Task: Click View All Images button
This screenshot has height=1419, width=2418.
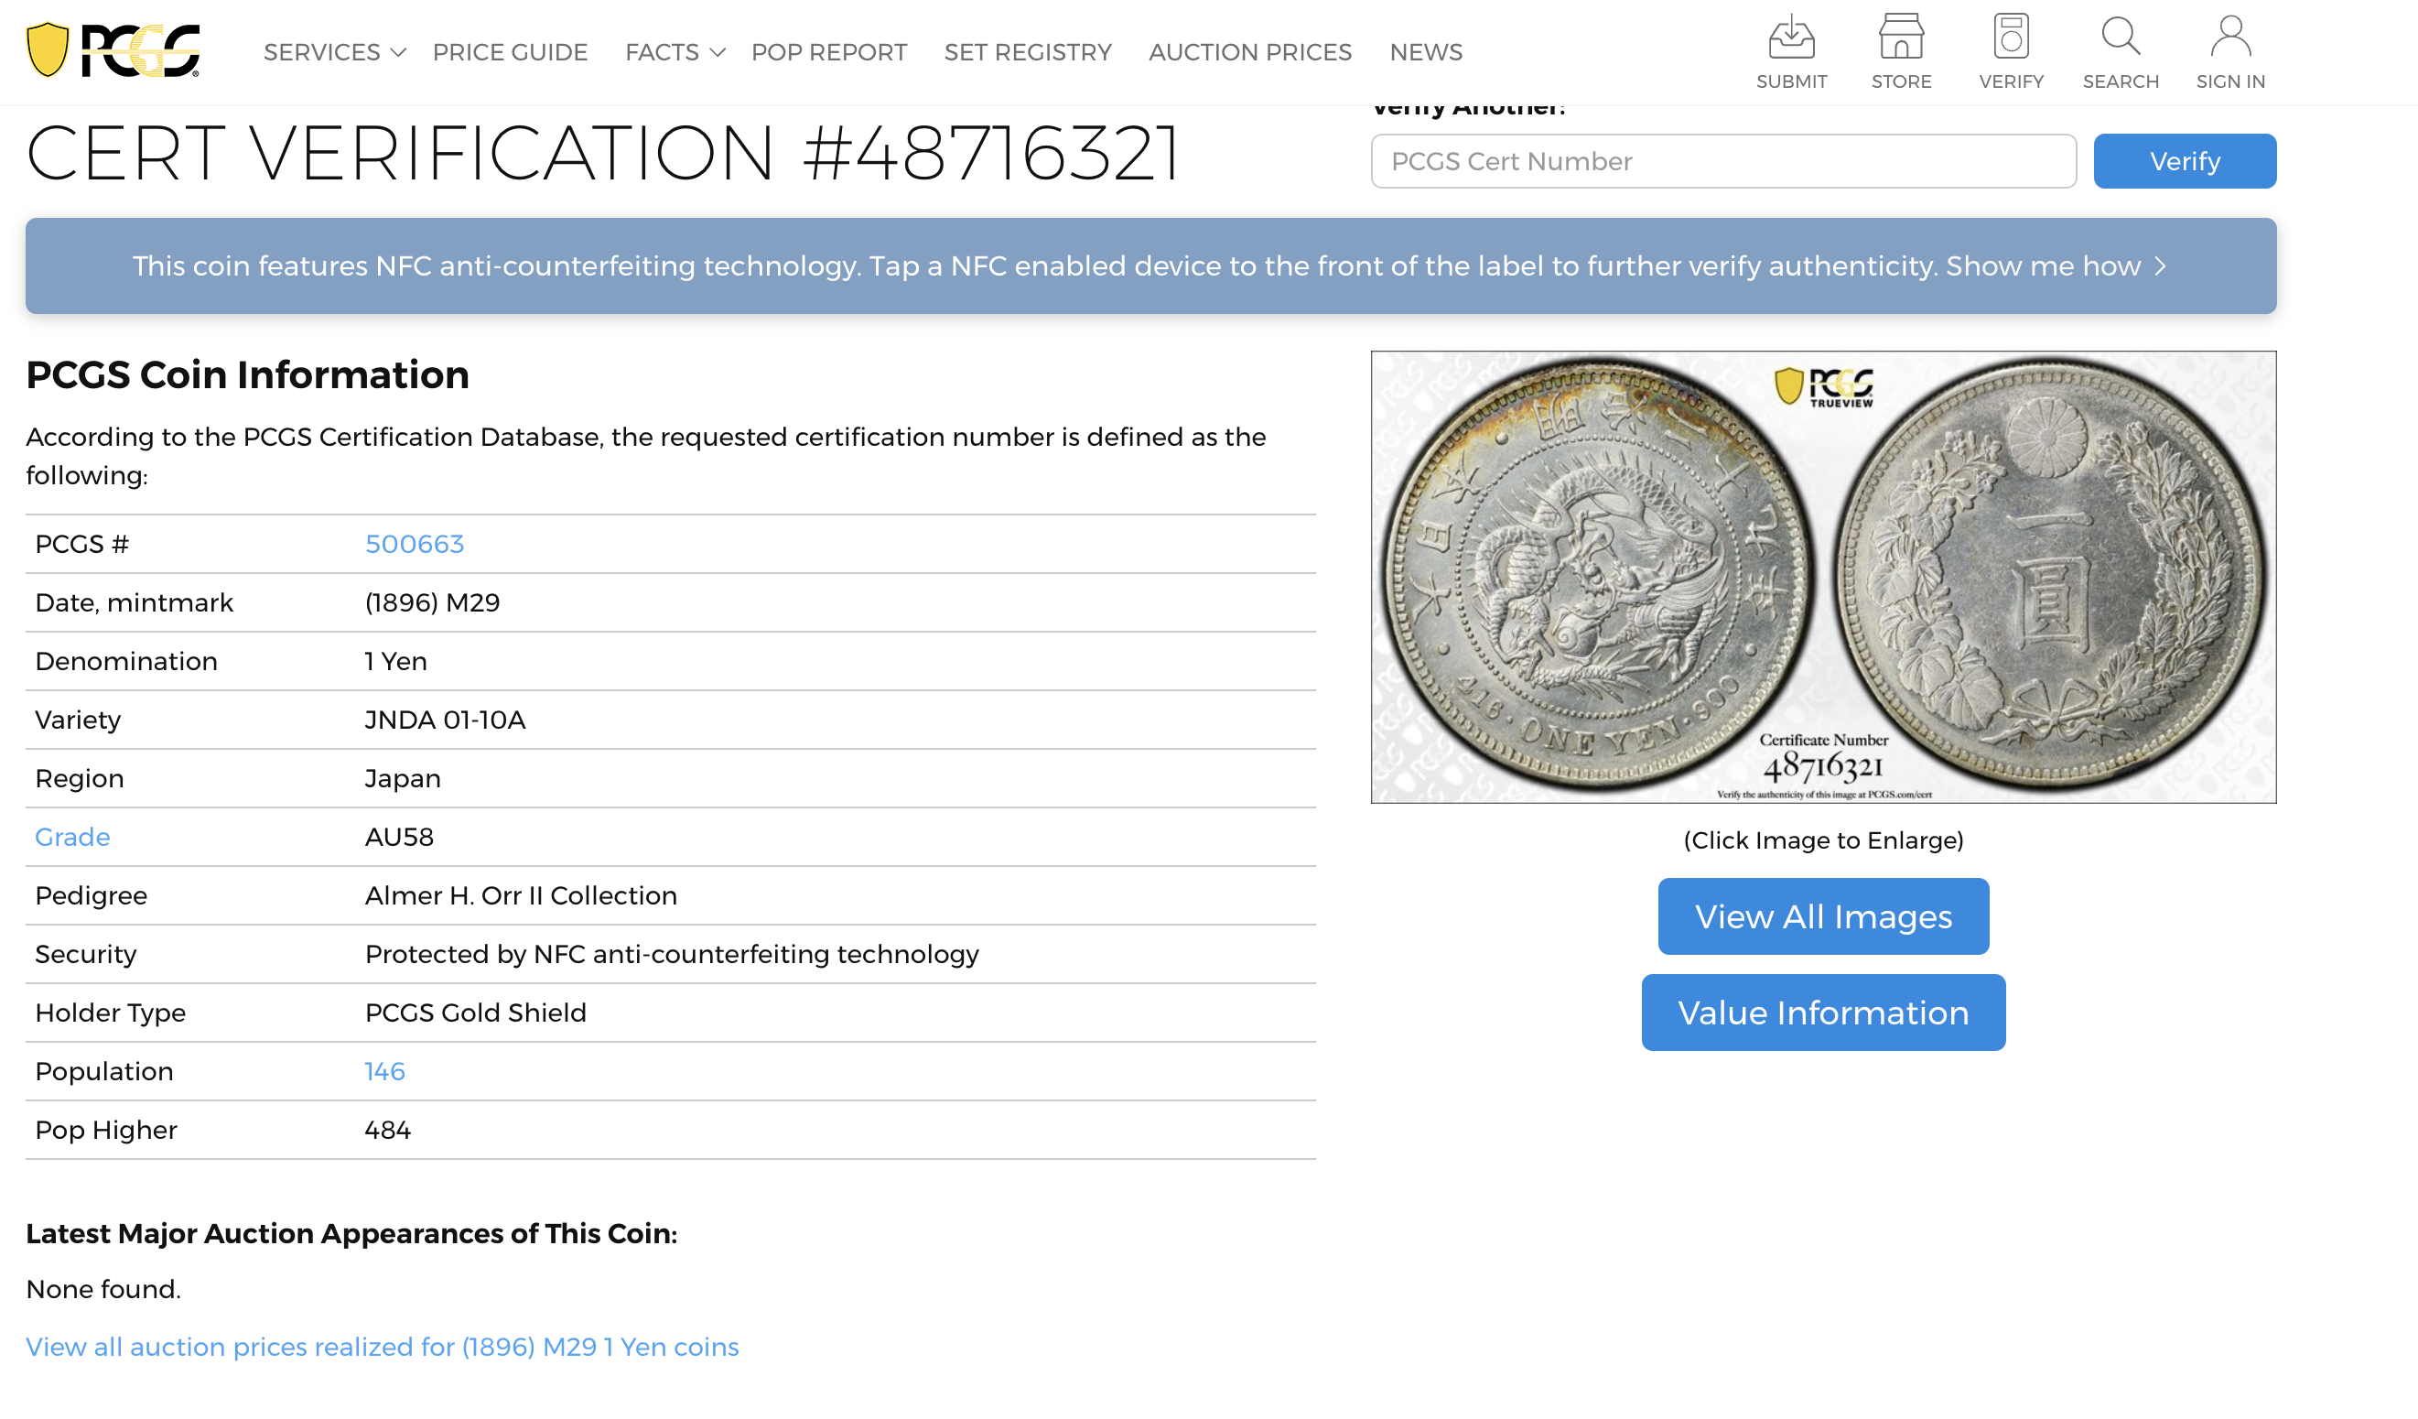Action: coord(1823,917)
